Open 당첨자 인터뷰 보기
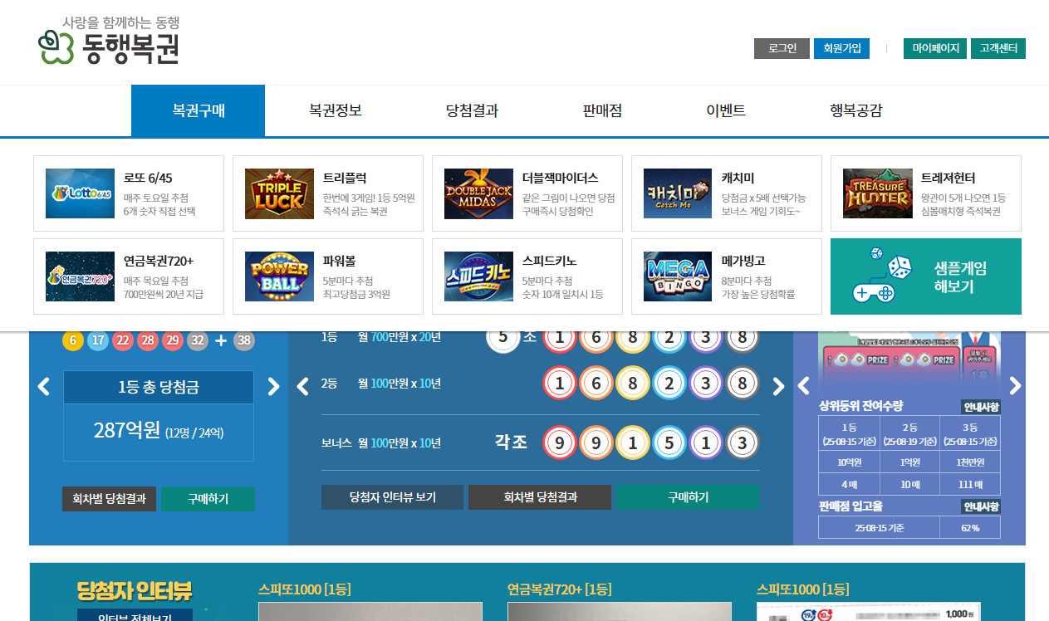The height and width of the screenshot is (621, 1049). (392, 497)
